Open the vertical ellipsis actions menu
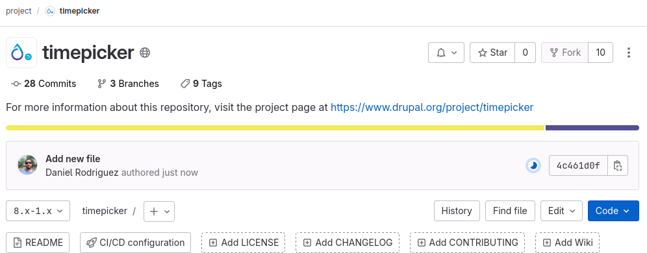Screen dimensions: 647x253 point(628,53)
